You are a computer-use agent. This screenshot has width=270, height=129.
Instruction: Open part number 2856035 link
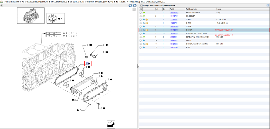(173, 37)
